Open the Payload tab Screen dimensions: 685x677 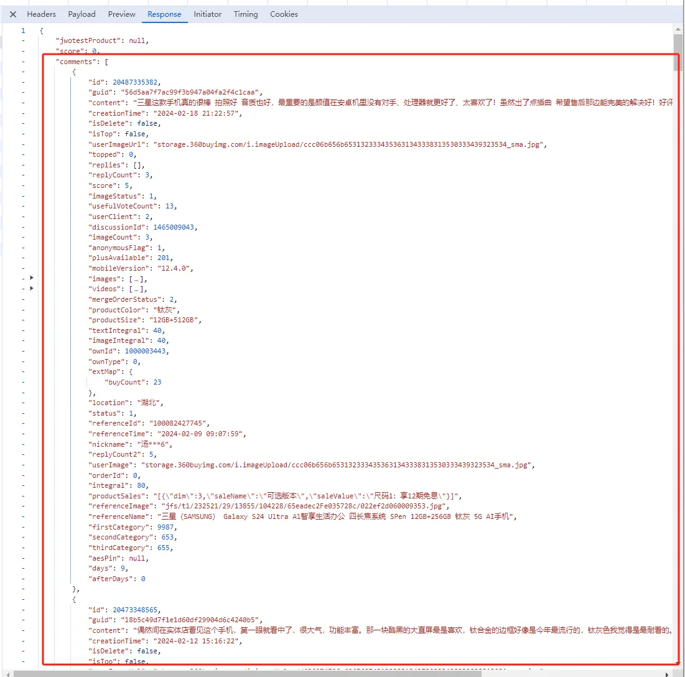click(x=82, y=14)
